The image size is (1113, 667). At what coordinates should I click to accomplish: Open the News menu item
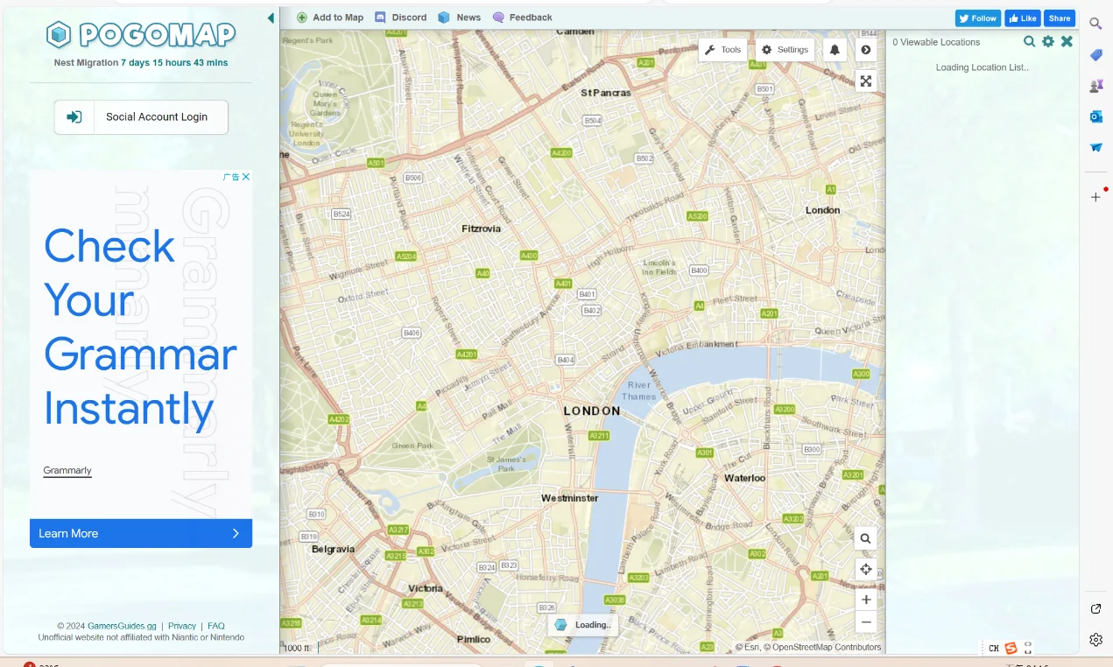click(460, 18)
